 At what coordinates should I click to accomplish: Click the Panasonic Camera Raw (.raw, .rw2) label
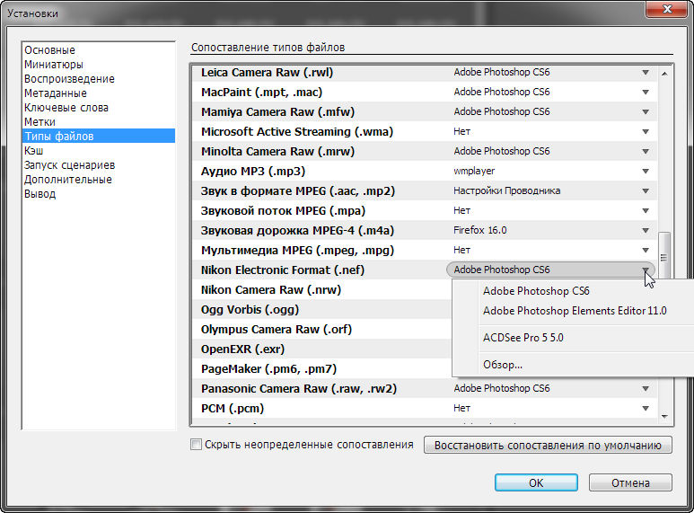pyautogui.click(x=299, y=389)
